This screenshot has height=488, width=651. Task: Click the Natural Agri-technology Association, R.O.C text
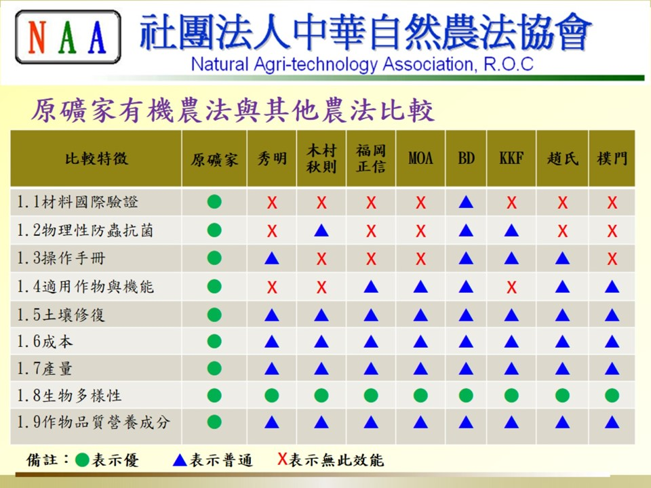362,65
